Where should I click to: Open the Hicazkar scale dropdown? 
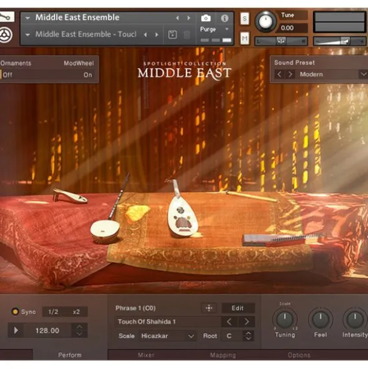168,336
